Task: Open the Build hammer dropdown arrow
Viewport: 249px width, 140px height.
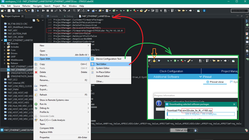Action: click(x=29, y=11)
